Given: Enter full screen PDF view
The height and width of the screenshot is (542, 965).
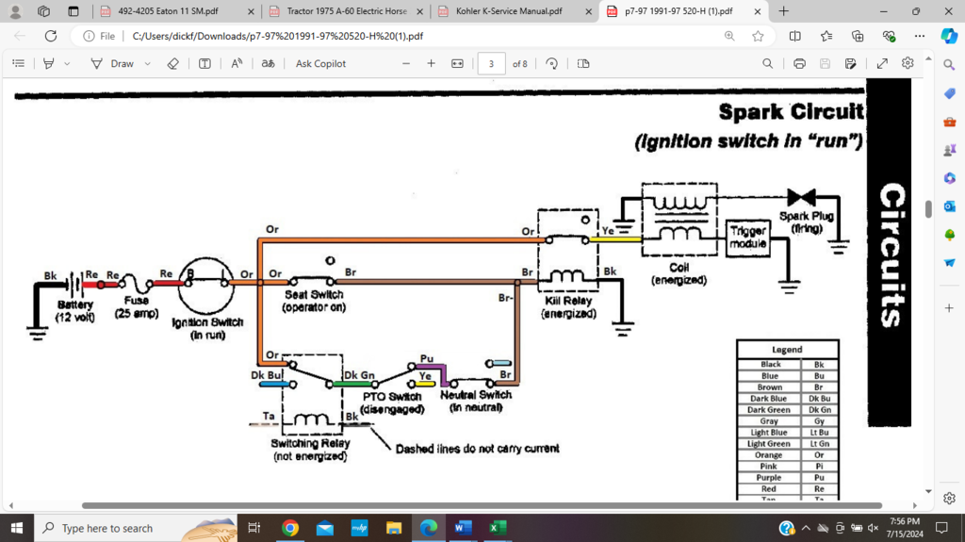Looking at the screenshot, I should [x=882, y=63].
